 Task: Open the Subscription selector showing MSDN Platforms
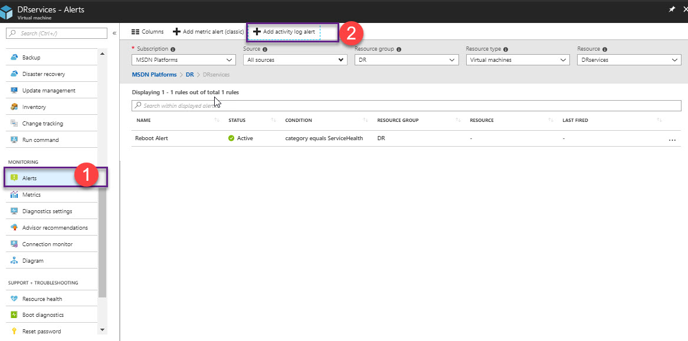(183, 59)
